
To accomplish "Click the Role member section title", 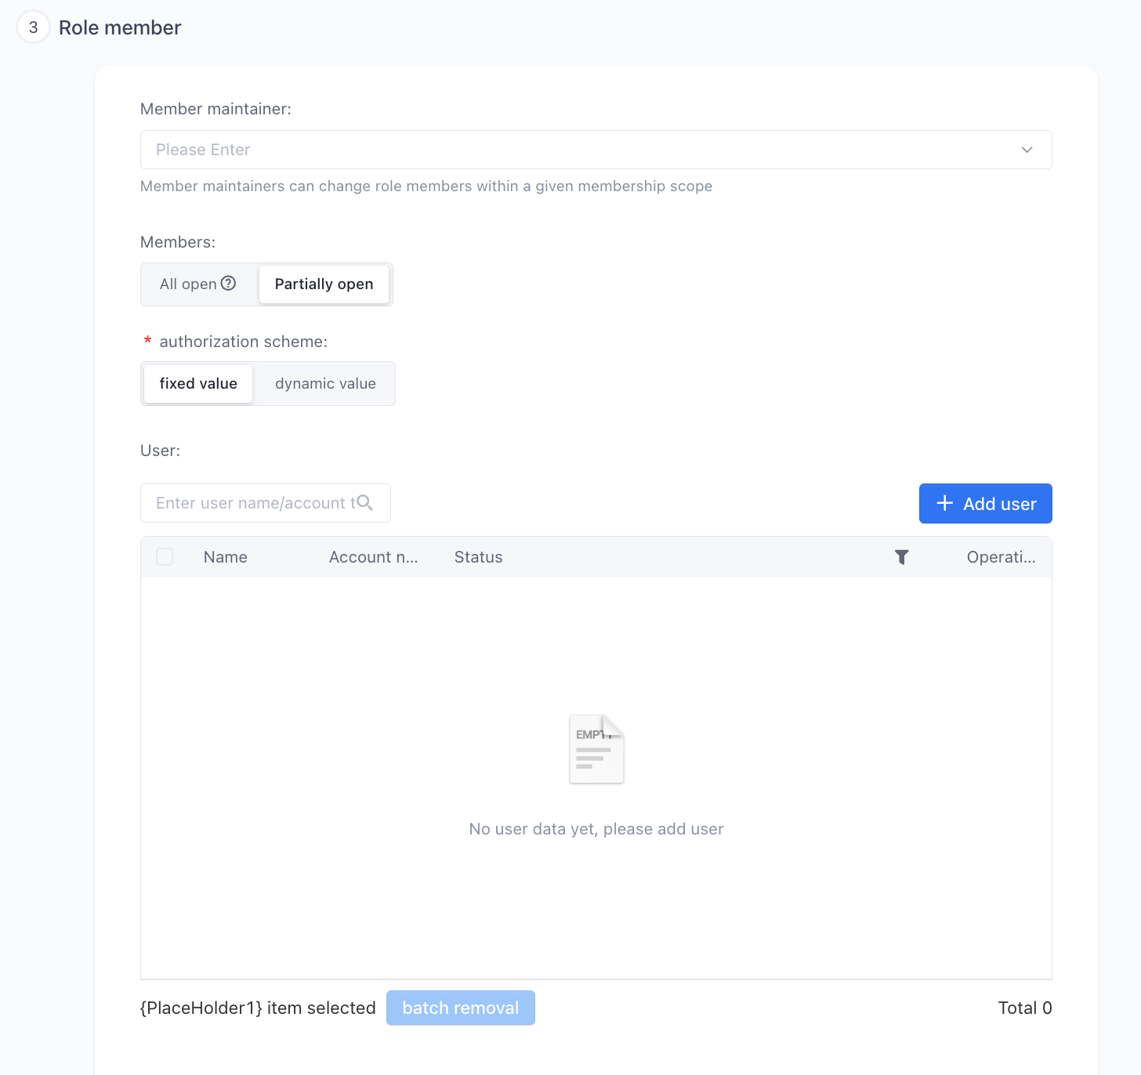I will pyautogui.click(x=120, y=27).
